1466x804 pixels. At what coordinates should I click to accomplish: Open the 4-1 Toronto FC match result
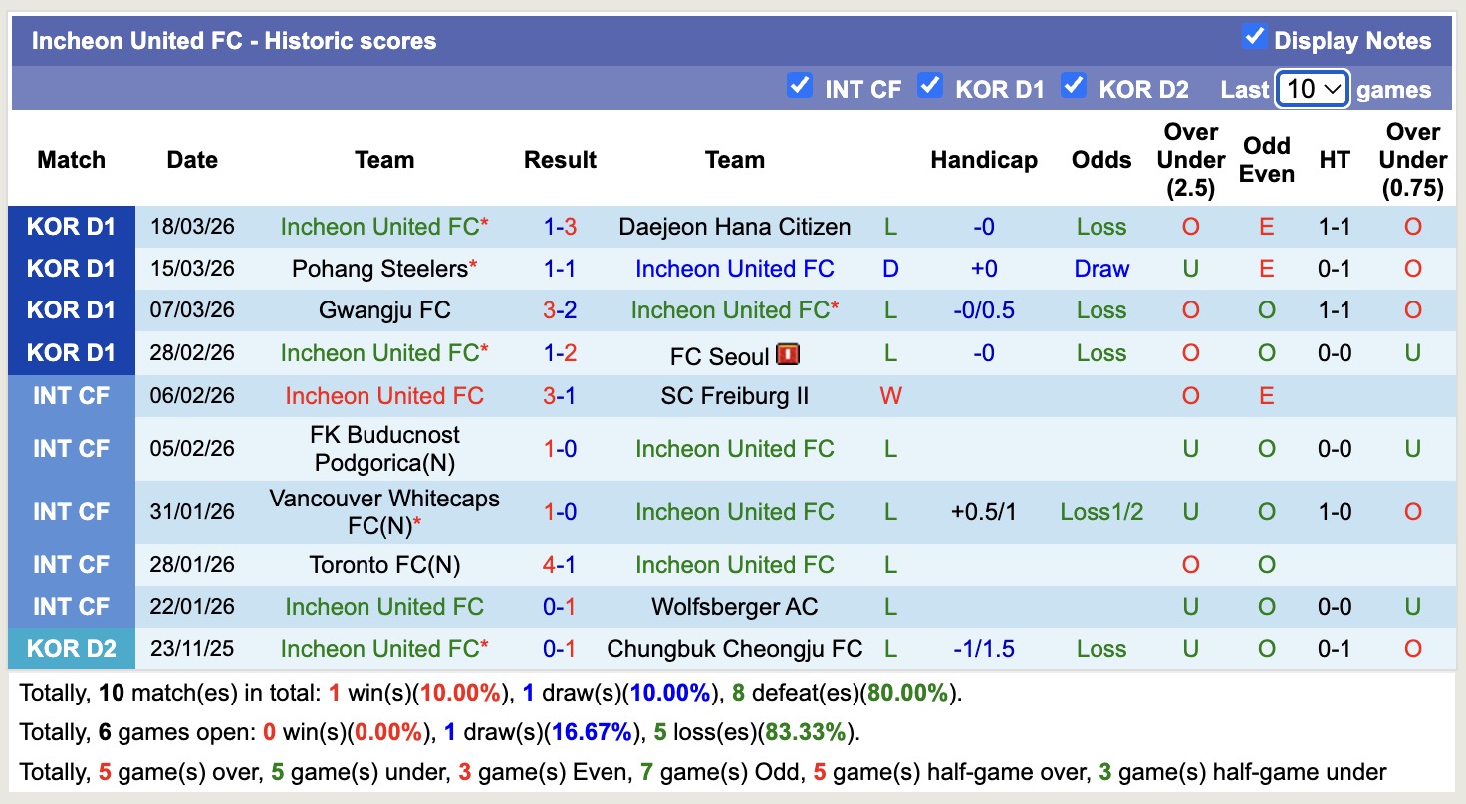pyautogui.click(x=560, y=565)
